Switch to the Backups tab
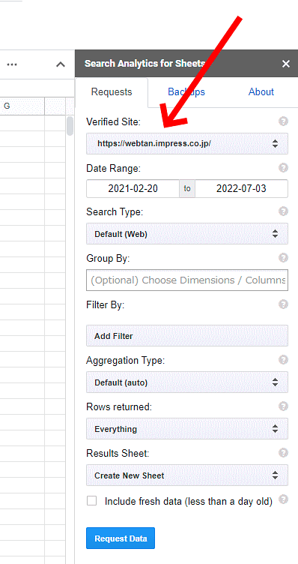The width and height of the screenshot is (298, 564). tap(186, 92)
